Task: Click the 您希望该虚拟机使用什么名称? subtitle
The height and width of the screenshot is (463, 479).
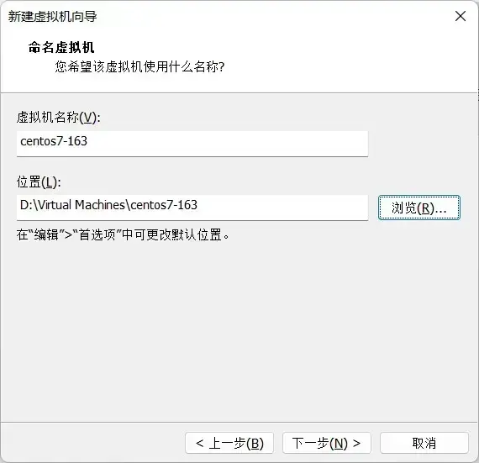Action: coord(139,66)
